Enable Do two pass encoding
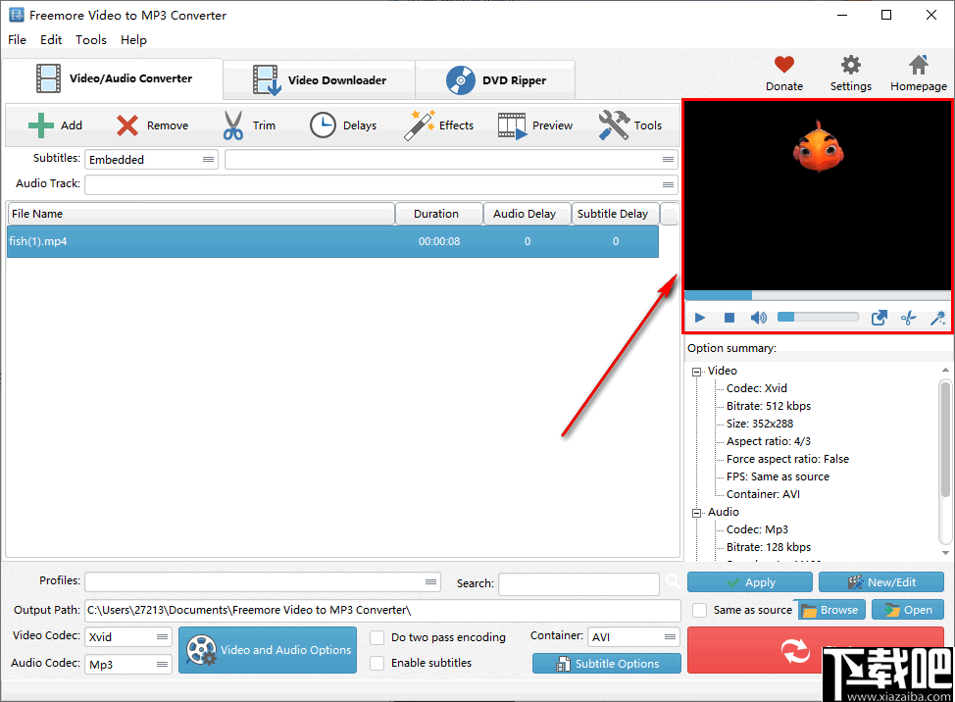Screen dimensions: 955x702 (x=377, y=637)
